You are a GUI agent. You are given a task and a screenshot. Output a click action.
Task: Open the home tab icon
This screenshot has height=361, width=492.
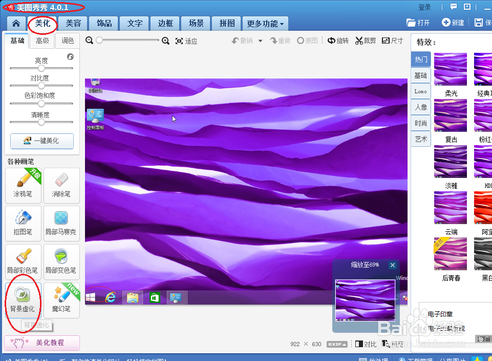point(16,23)
